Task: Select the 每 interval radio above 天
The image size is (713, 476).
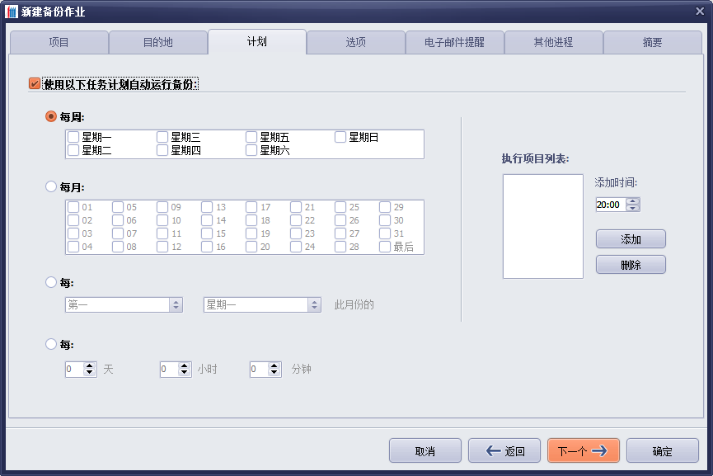Action: point(51,344)
